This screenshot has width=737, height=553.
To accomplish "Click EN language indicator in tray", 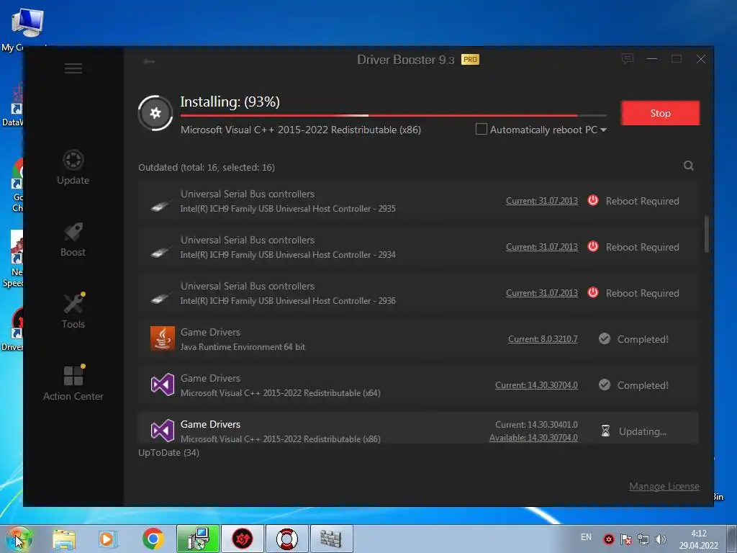I will pyautogui.click(x=586, y=537).
